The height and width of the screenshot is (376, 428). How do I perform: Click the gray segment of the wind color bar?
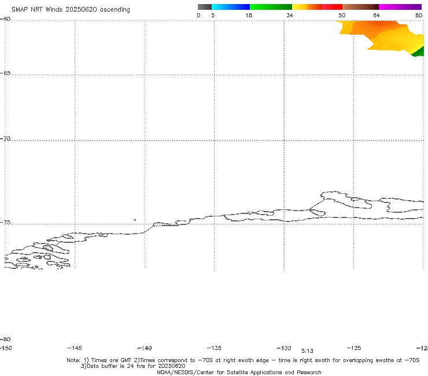click(x=204, y=7)
